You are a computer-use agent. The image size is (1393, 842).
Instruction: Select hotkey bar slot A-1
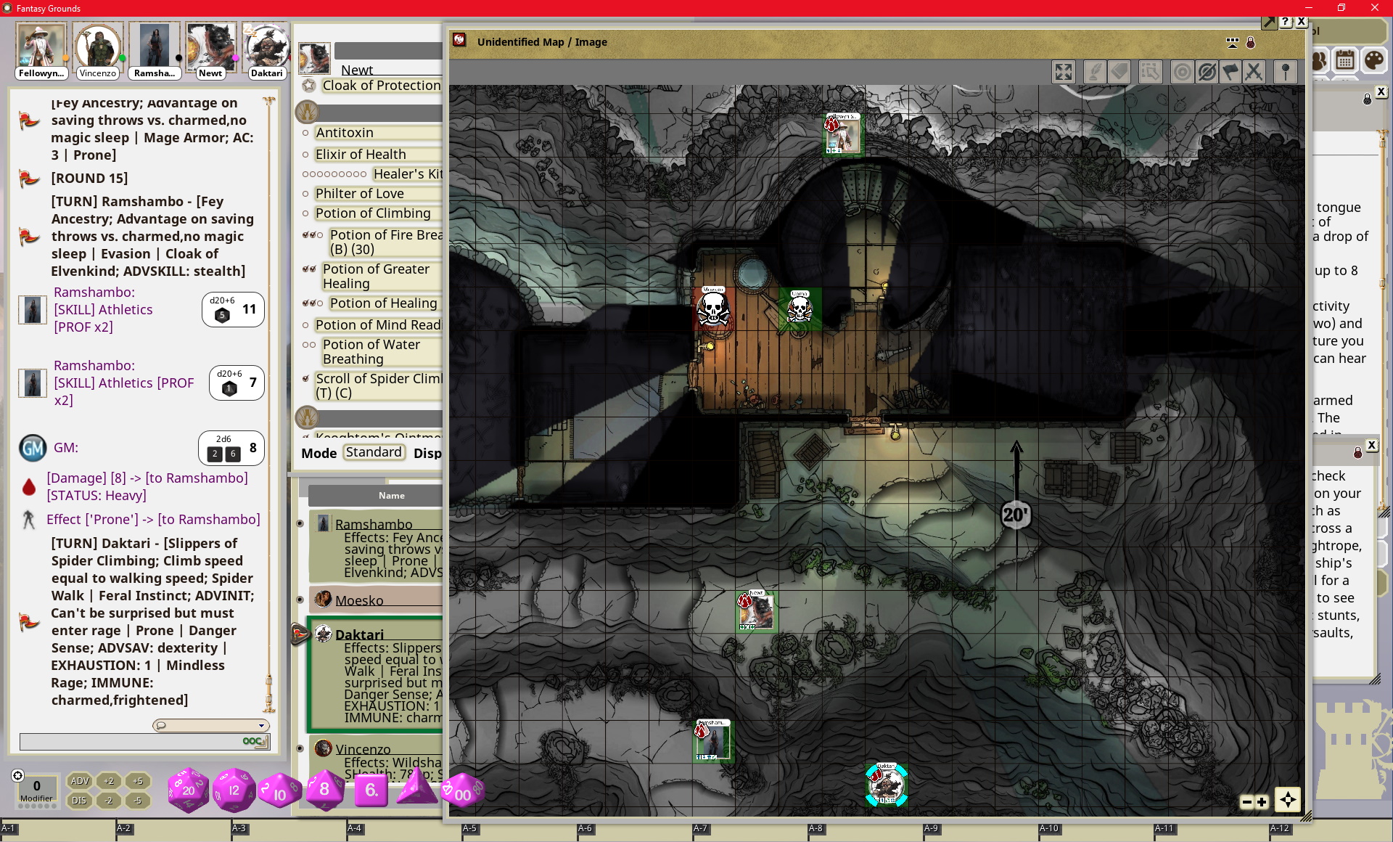click(58, 832)
